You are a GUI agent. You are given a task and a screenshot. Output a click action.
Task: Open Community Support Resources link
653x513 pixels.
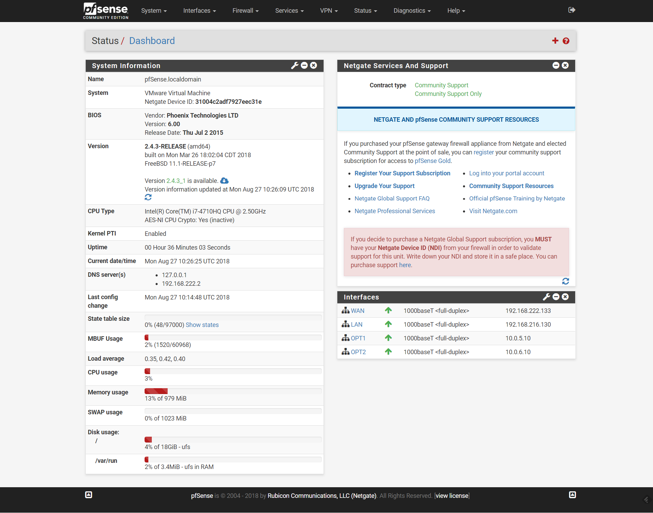511,186
